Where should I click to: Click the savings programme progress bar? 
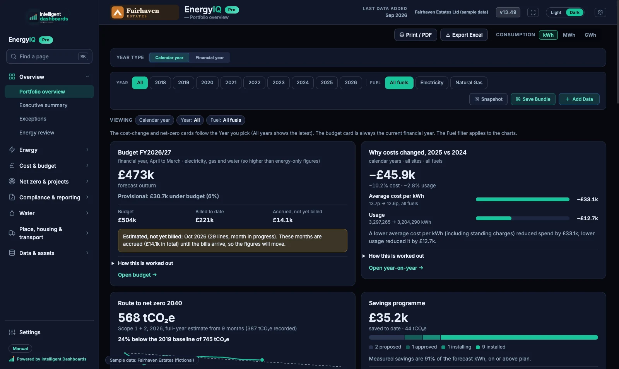click(x=483, y=337)
